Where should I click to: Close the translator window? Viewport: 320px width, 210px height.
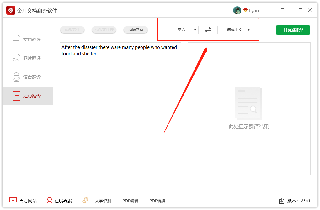pos(310,10)
